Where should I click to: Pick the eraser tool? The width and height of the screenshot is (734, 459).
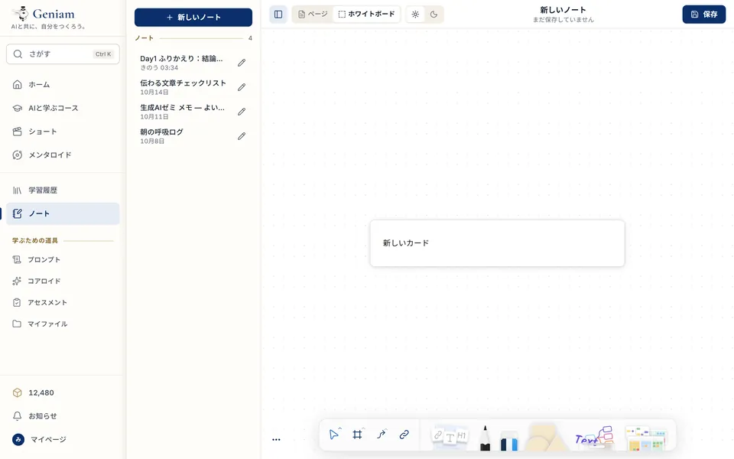pyautogui.click(x=509, y=441)
